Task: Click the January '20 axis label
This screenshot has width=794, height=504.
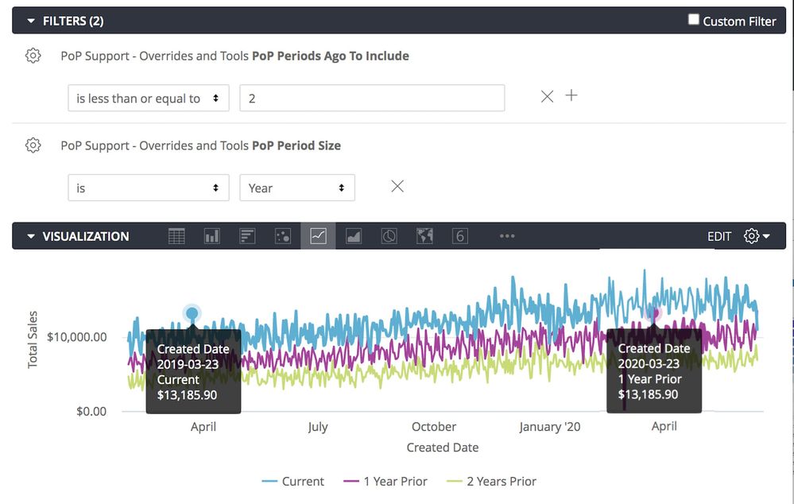Action: coord(550,427)
